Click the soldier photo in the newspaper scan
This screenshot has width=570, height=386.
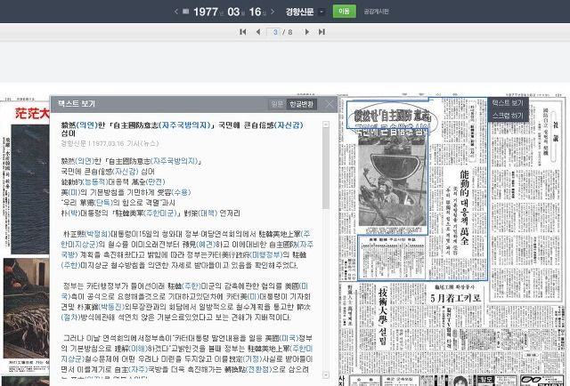[x=392, y=181]
